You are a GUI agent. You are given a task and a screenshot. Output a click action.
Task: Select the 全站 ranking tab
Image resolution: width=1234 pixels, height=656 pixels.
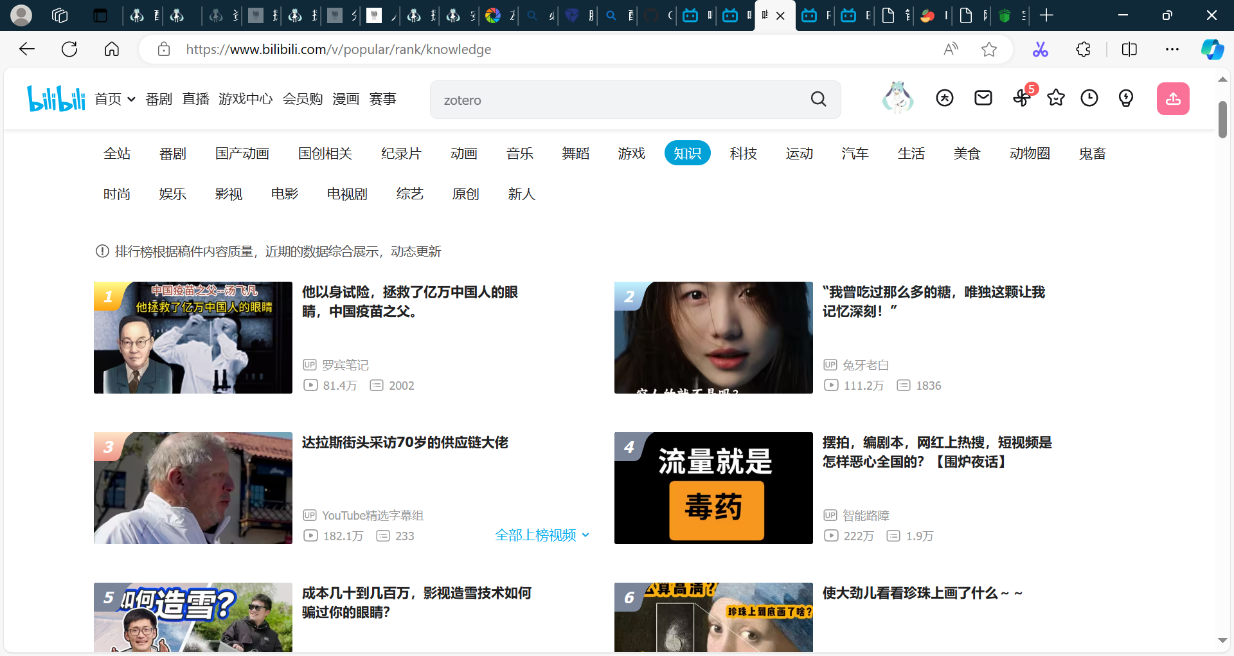click(117, 153)
